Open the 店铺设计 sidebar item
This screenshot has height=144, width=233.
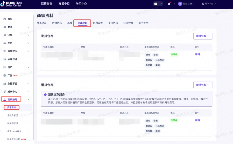pyautogui.click(x=12, y=59)
